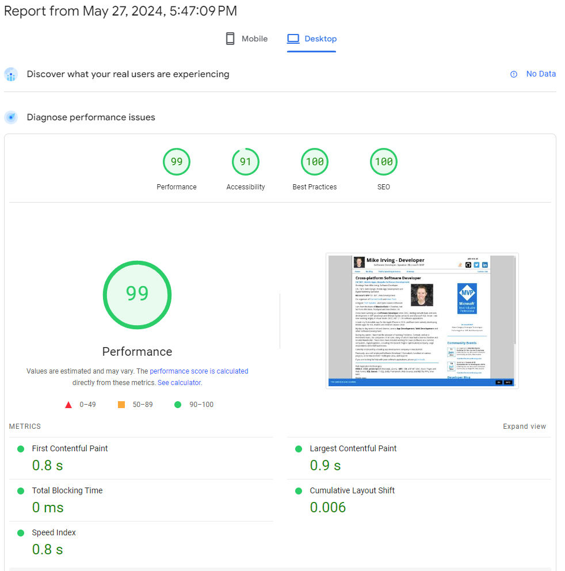This screenshot has height=571, width=565.
Task: Switch to the Mobile report tab
Action: (x=246, y=39)
